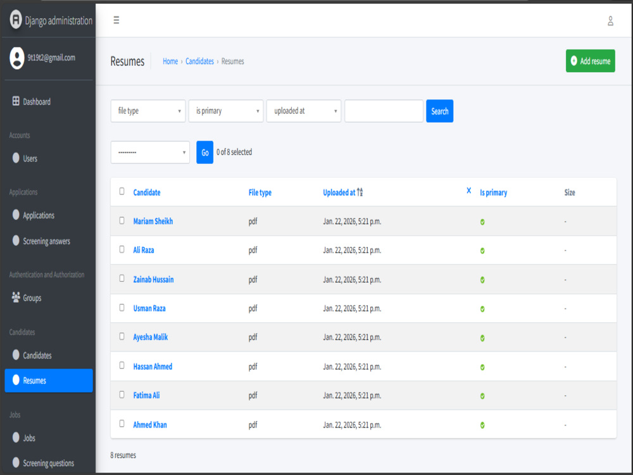This screenshot has width=633, height=475.
Task: Open Jobs in the sidebar
Action: click(49, 438)
